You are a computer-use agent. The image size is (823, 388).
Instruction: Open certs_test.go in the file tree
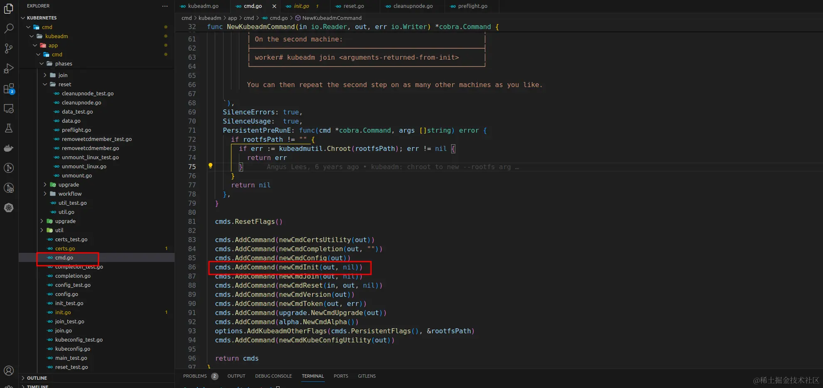[x=71, y=239]
